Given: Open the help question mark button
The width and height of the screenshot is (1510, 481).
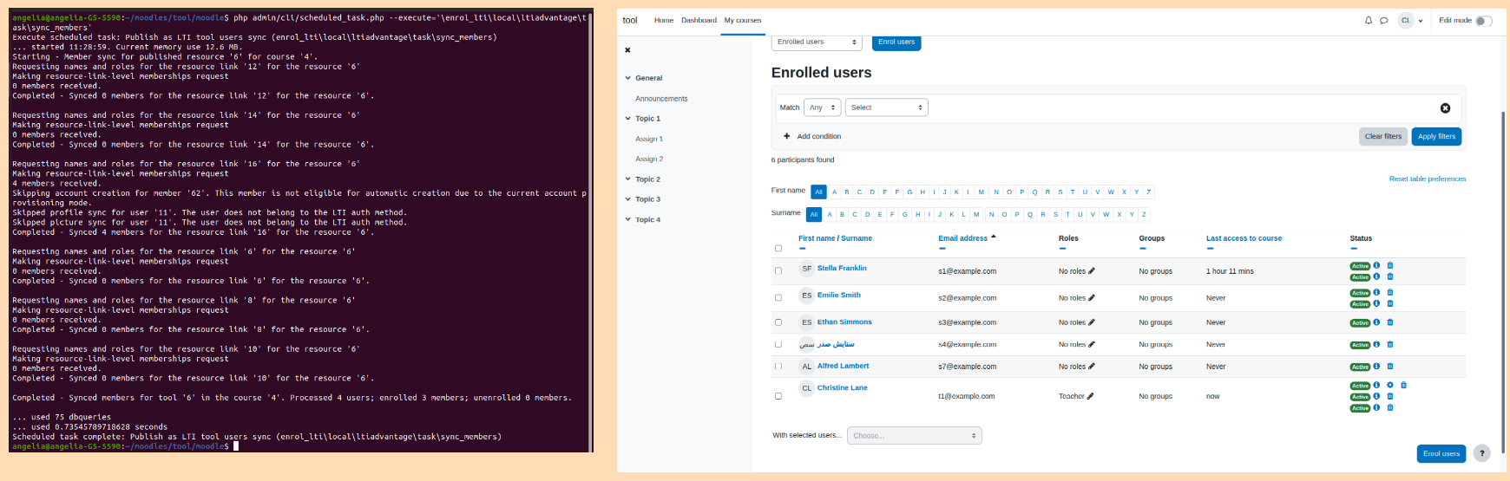Looking at the screenshot, I should point(1482,453).
